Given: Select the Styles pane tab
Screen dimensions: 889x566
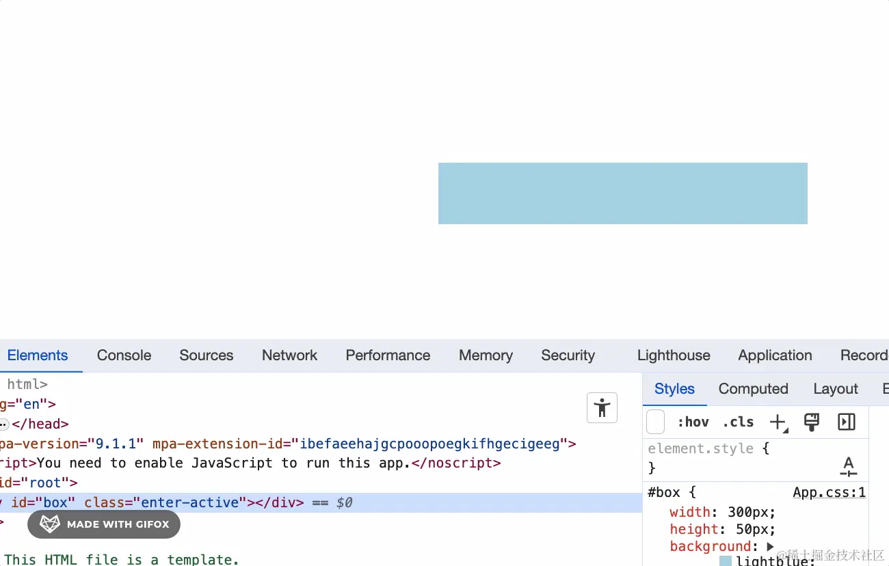Looking at the screenshot, I should point(674,389).
